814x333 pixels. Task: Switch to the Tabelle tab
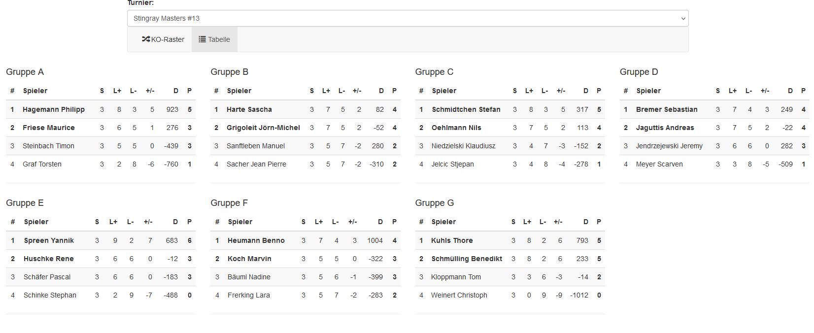coord(214,39)
